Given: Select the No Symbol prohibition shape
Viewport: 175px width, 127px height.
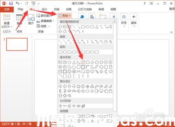Looking at the screenshot, I should 74,72.
